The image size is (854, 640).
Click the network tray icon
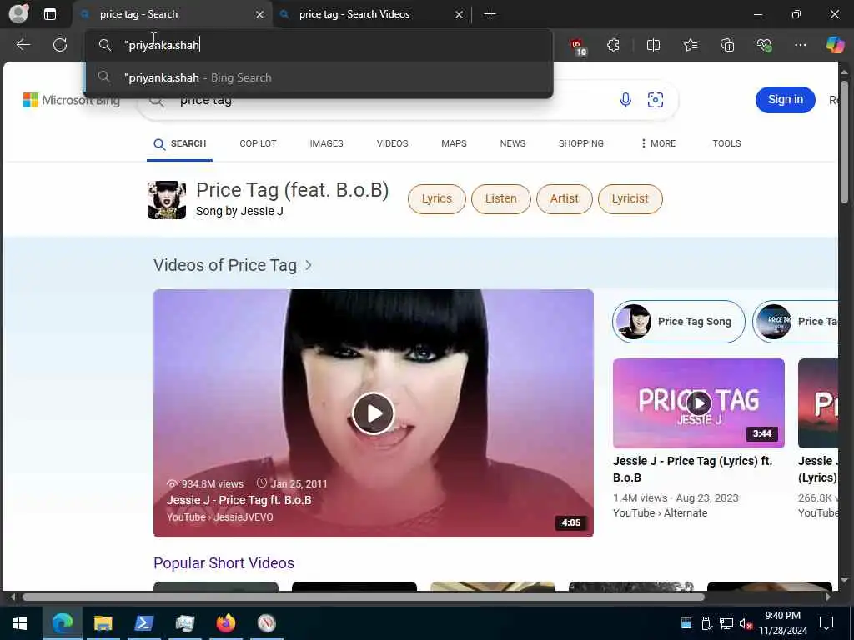point(726,623)
